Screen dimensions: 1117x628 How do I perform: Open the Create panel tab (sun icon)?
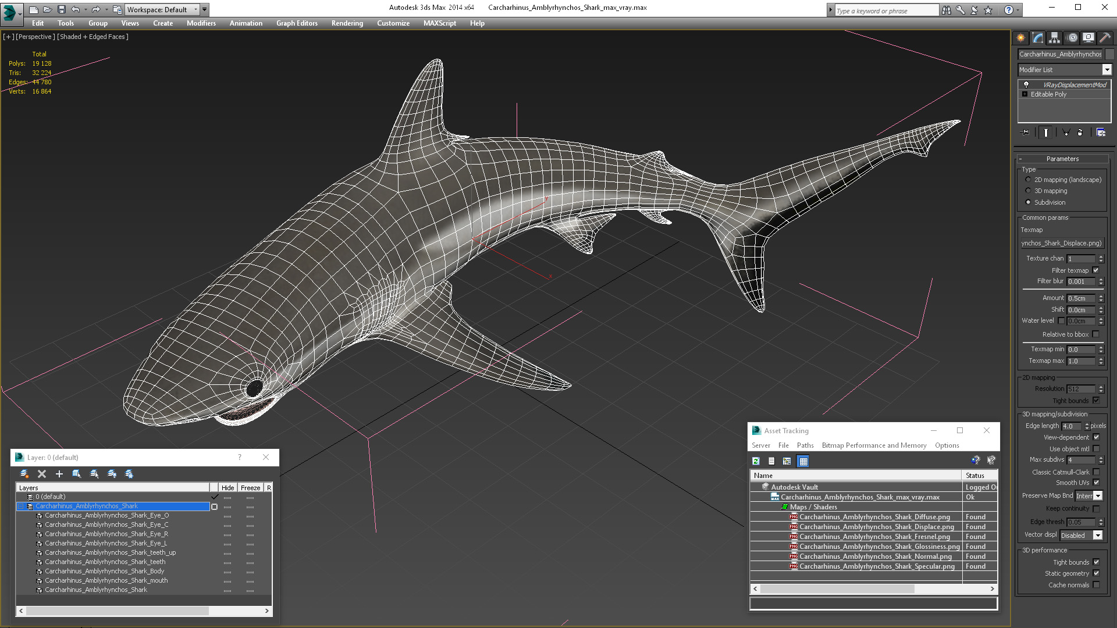click(1021, 38)
